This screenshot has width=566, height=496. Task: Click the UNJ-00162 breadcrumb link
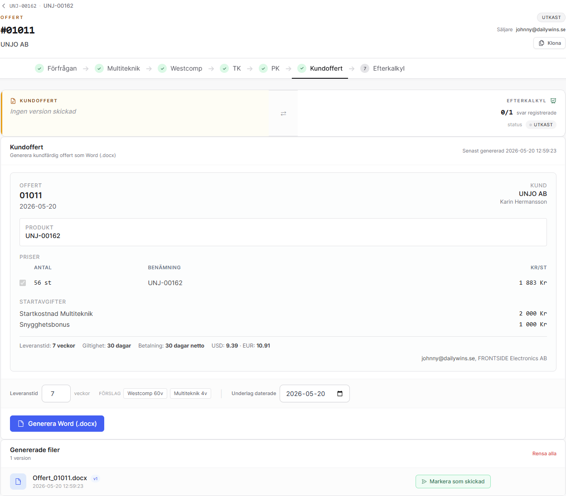[x=23, y=6]
